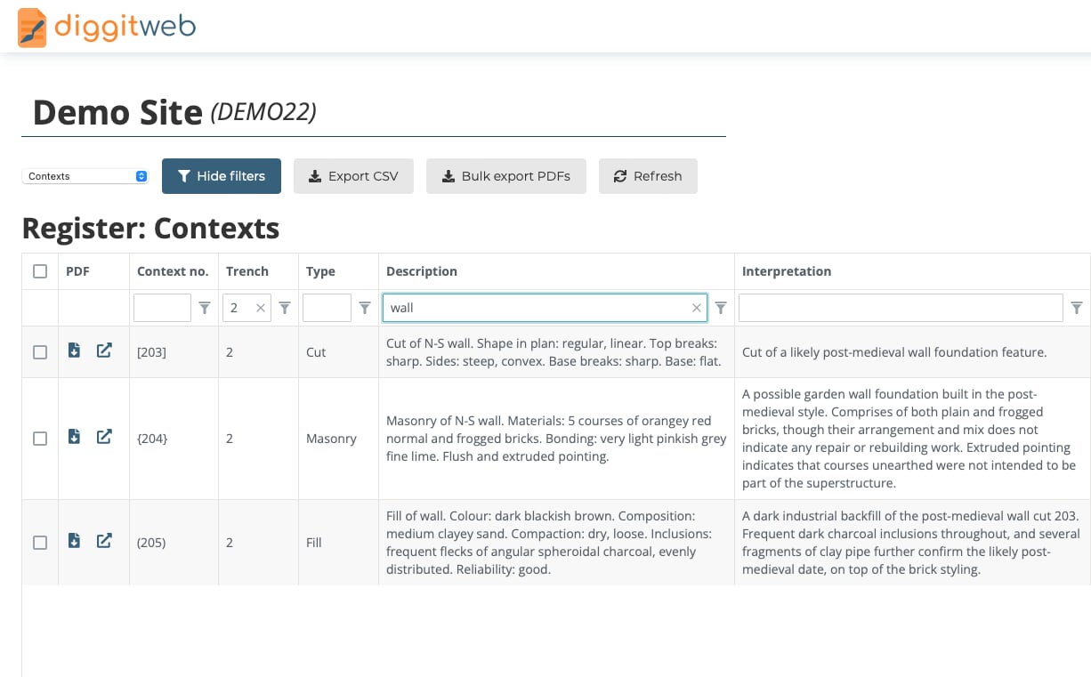Download the PDF for context (205)
This screenshot has width=1091, height=677.
pos(75,540)
